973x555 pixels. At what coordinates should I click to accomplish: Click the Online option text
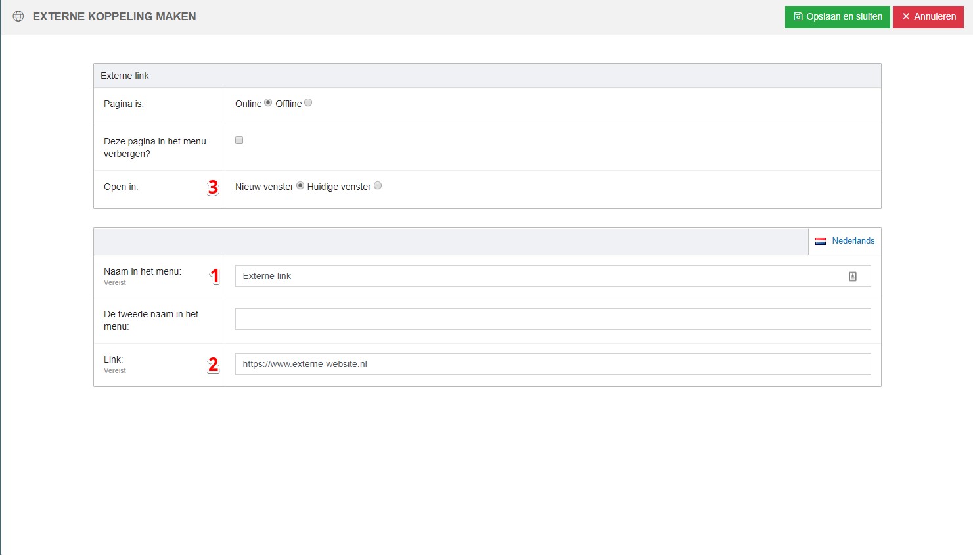coord(248,104)
